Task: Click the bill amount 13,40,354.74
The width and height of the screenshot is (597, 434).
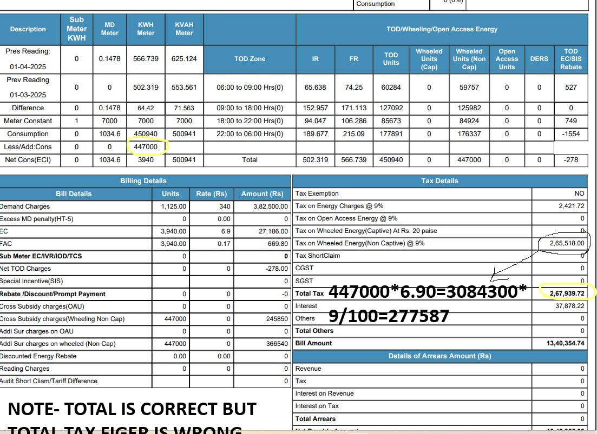Action: pyautogui.click(x=565, y=343)
